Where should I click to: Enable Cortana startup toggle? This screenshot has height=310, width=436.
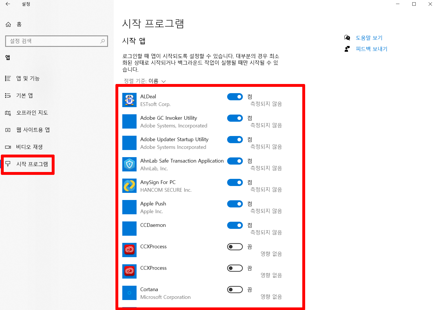tap(235, 290)
